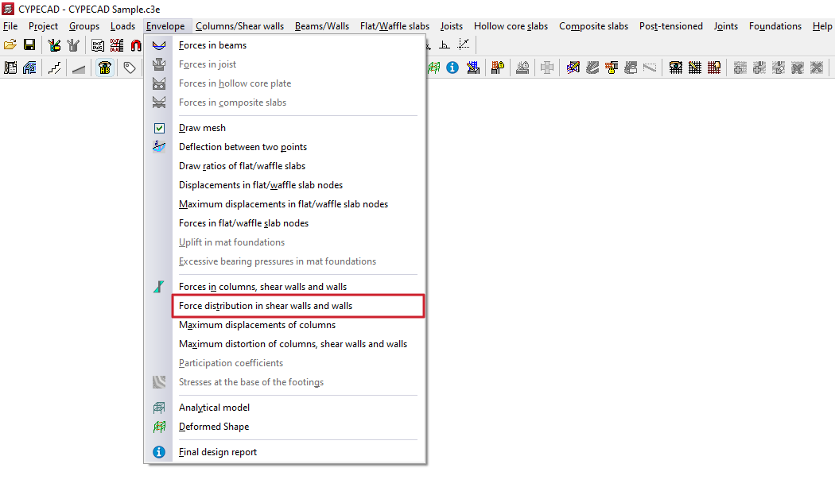Click the CYPECAD app icon in title bar
Image resolution: width=835 pixels, height=491 pixels.
(8, 9)
